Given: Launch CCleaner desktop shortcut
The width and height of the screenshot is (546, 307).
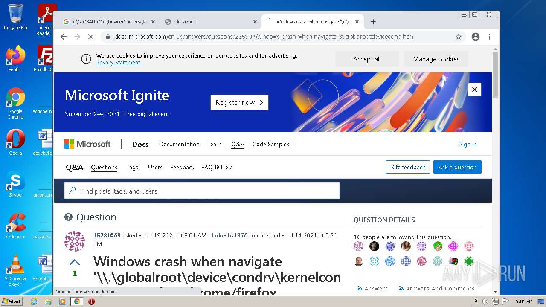Looking at the screenshot, I should tap(15, 226).
